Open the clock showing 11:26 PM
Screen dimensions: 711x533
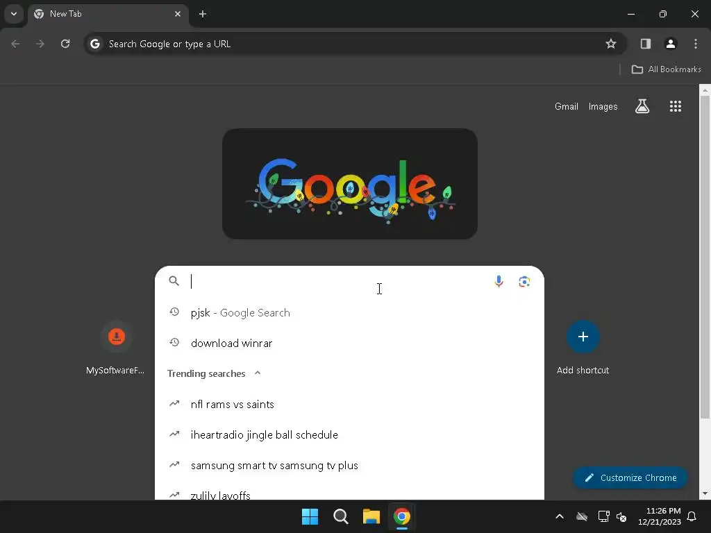point(660,516)
